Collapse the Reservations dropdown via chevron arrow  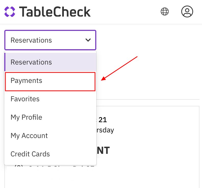click(x=88, y=40)
